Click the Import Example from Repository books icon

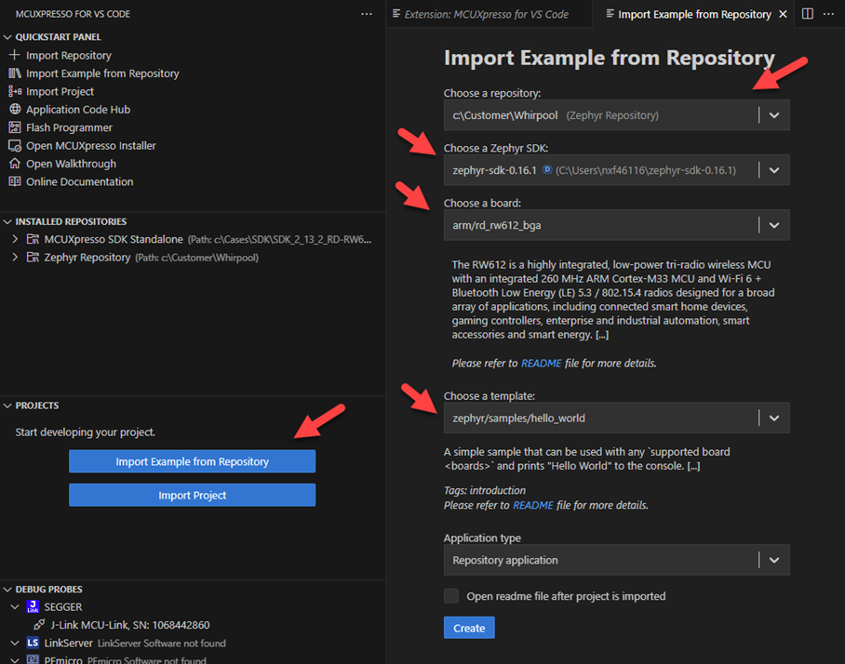(14, 73)
